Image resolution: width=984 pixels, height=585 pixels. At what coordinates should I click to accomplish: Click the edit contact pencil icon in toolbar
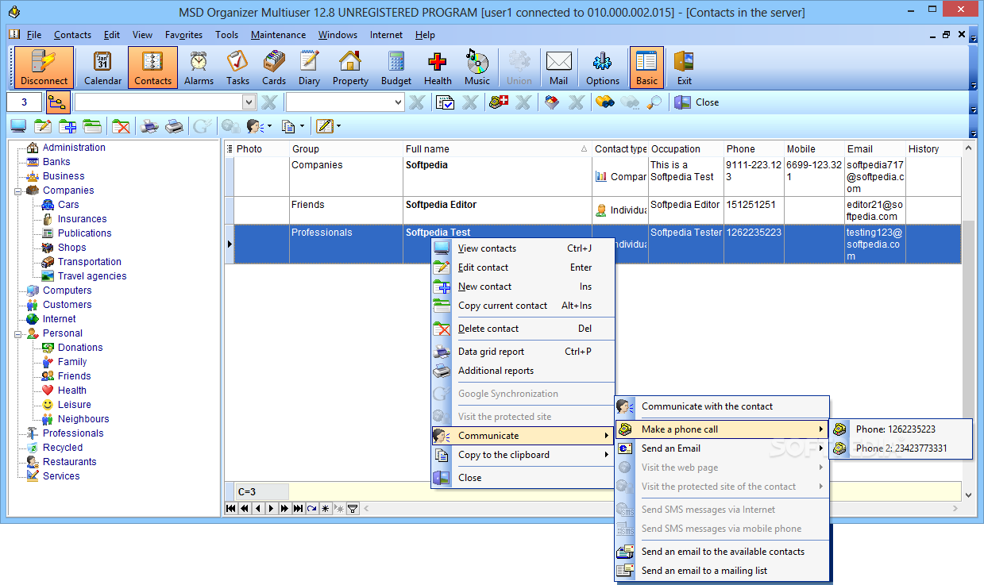pyautogui.click(x=43, y=126)
